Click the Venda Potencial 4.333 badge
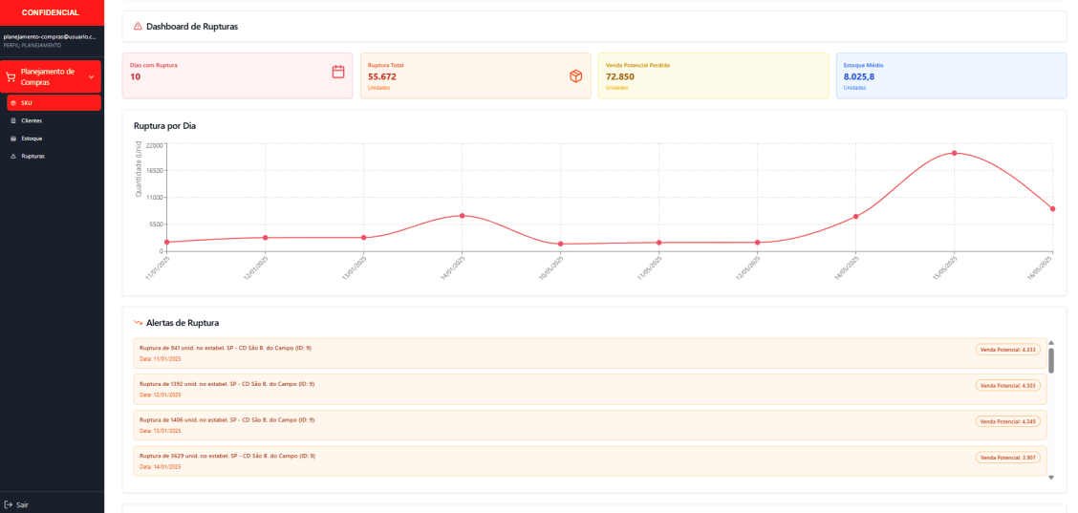1078x513 pixels. click(1007, 350)
